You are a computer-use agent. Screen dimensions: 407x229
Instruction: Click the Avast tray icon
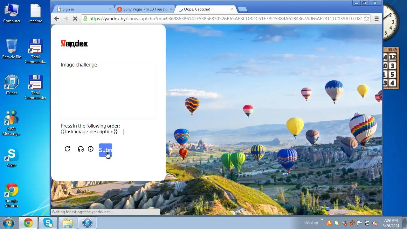click(x=329, y=223)
